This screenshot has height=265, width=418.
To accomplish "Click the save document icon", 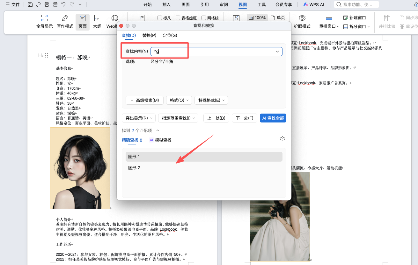I will 30,4.
